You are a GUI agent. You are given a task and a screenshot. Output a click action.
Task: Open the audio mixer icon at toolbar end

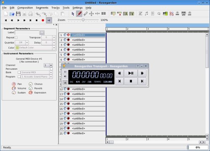(x=189, y=14)
